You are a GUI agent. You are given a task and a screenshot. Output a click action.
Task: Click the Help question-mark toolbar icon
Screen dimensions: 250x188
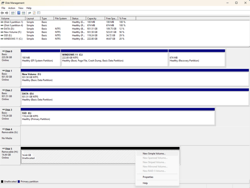pyautogui.click(x=19, y=13)
